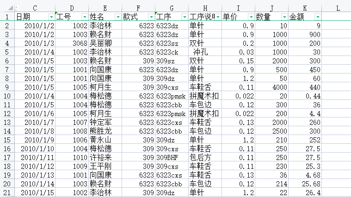Open the 金额 filter dropdown
351x197 pixels.
tap(317, 17)
